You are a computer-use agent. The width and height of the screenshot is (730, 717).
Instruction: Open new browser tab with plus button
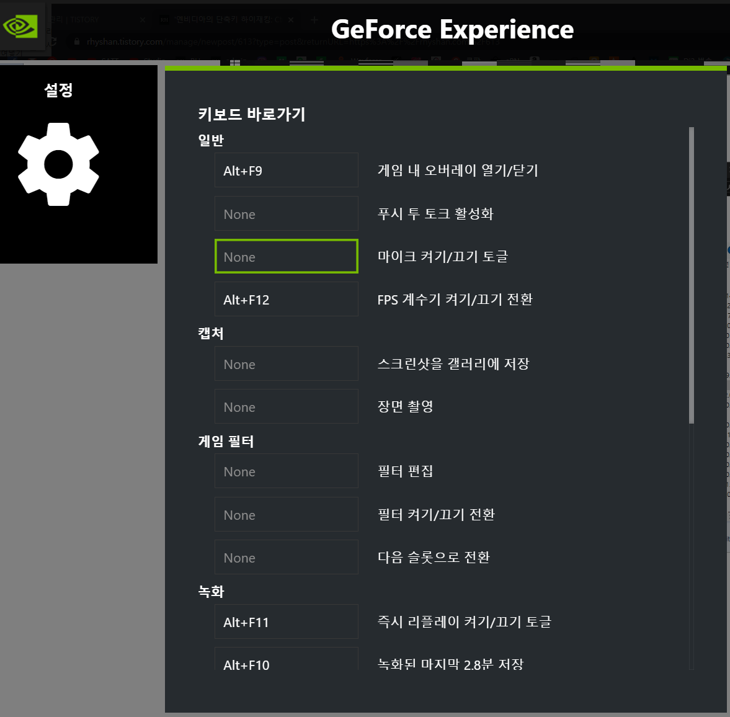point(314,20)
